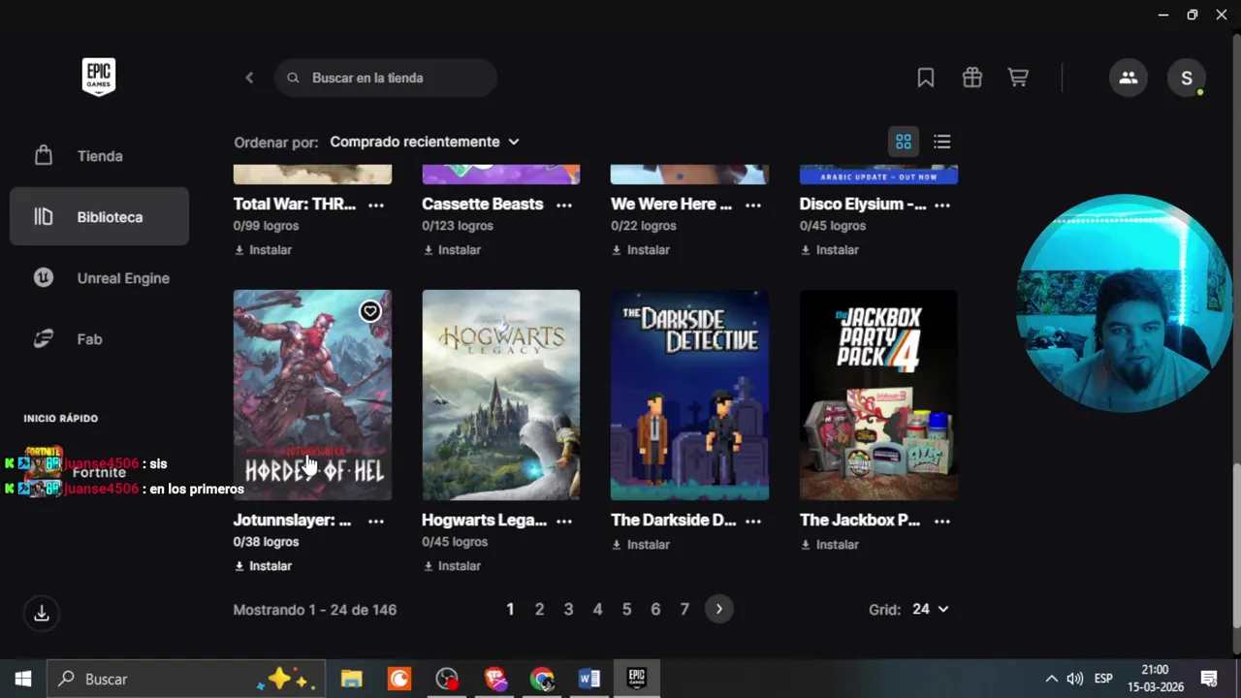
Task: Open Hogwarts Legacy cover art
Action: pos(501,395)
